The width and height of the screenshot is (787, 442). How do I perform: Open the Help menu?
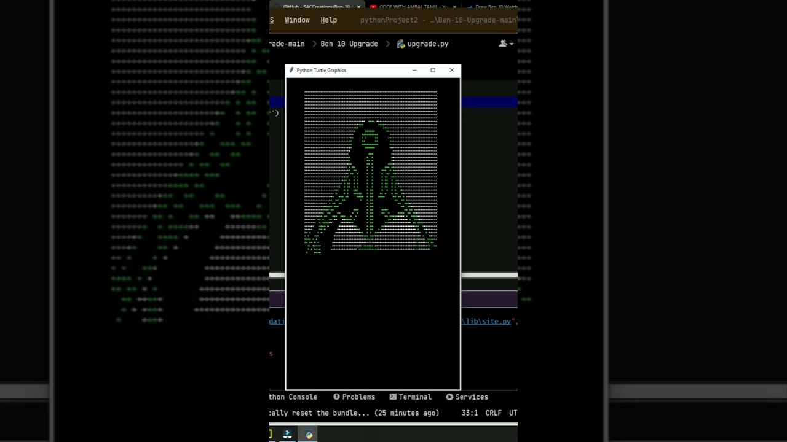tap(328, 20)
